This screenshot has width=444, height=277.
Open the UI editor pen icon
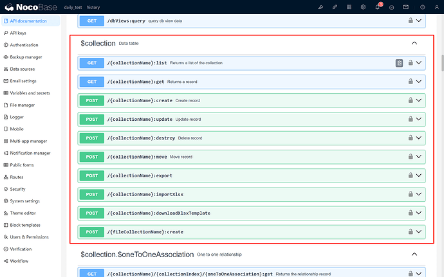[x=320, y=7]
